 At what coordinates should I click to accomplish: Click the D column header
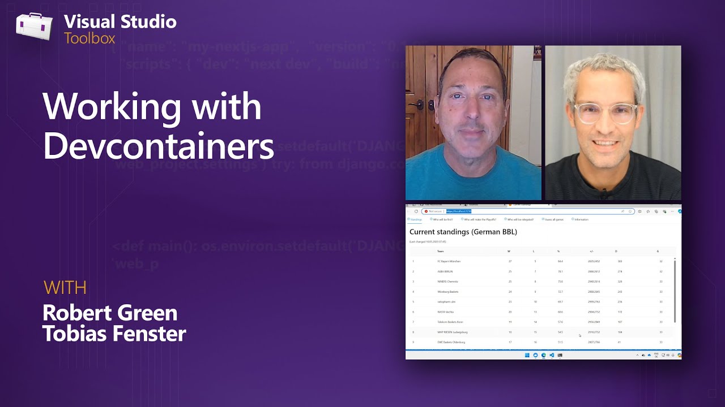pyautogui.click(x=616, y=251)
